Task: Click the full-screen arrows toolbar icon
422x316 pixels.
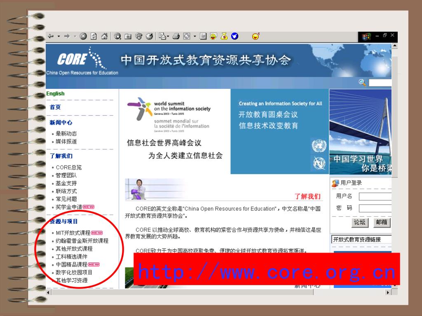Action: (187, 36)
